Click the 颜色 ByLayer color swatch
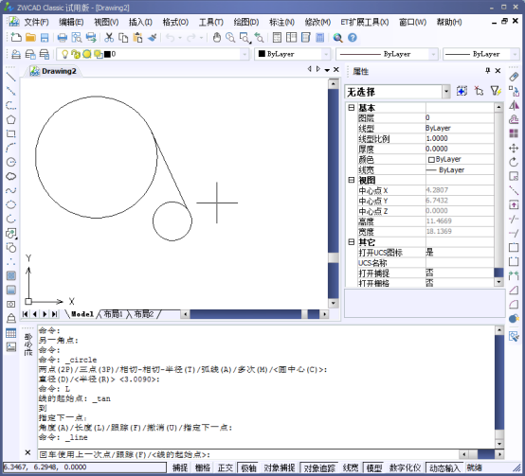The width and height of the screenshot is (525, 476). [431, 159]
